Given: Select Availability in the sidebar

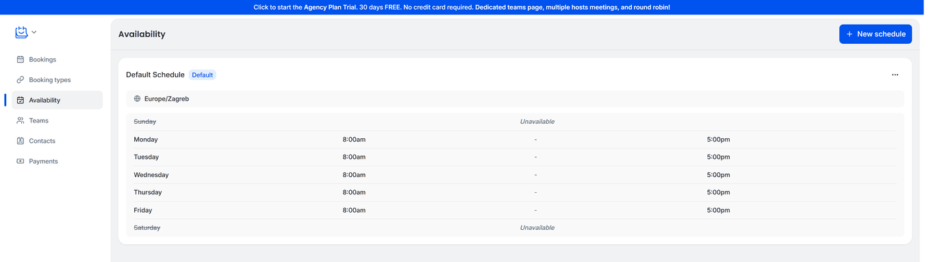Looking at the screenshot, I should coord(57,100).
